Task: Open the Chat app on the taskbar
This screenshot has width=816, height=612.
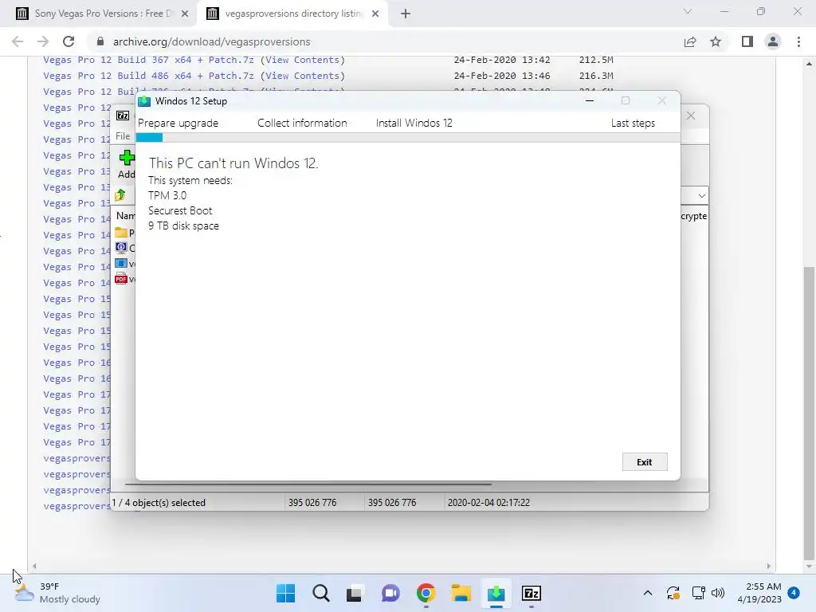Action: [x=390, y=593]
